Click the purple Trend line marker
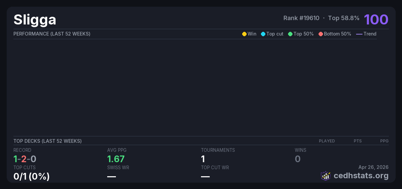Screen dimensions: 402x189 tap(359, 34)
